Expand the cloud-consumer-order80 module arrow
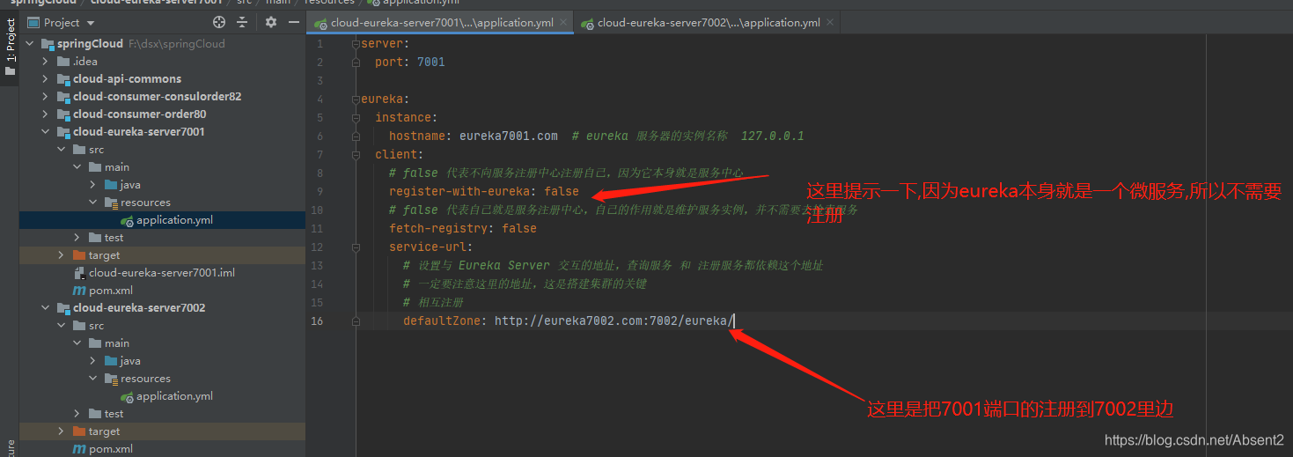The height and width of the screenshot is (457, 1293). 45,114
